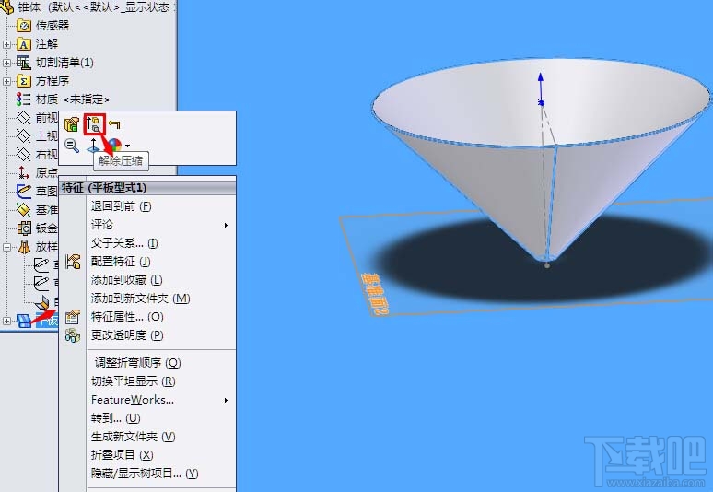
Task: Click the front plane (前视) icon
Action: [23, 117]
